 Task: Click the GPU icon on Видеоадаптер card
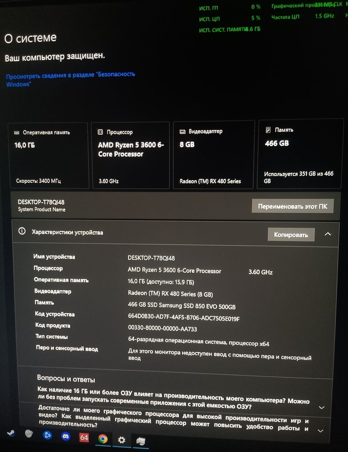coord(183,132)
